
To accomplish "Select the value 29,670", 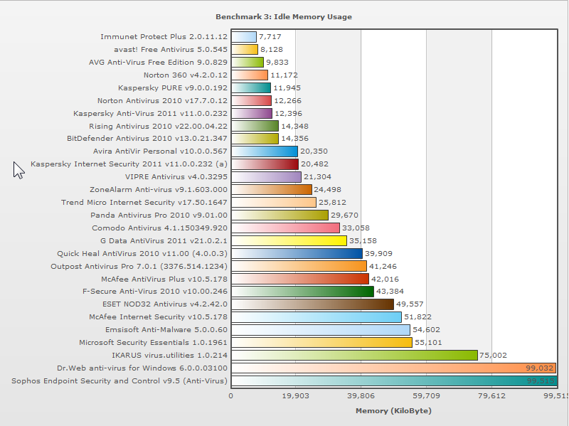I will [x=344, y=215].
